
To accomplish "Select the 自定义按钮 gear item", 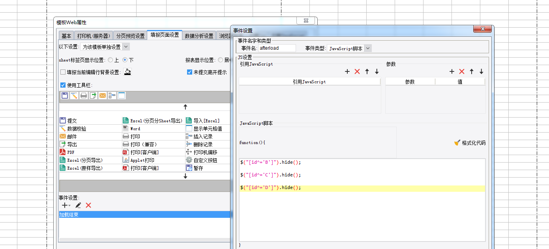I will tap(202, 160).
